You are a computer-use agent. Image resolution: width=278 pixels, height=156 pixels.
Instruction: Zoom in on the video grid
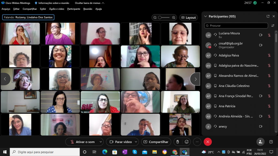pos(173,18)
